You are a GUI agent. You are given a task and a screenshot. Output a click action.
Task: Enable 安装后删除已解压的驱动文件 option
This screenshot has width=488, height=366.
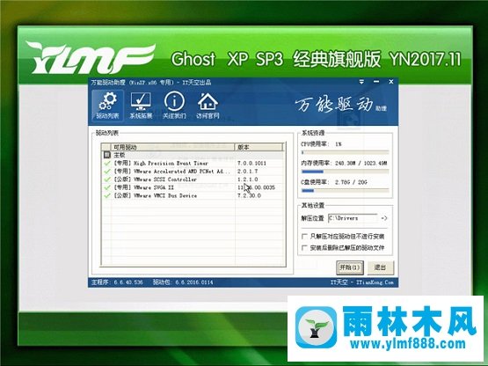click(x=305, y=248)
